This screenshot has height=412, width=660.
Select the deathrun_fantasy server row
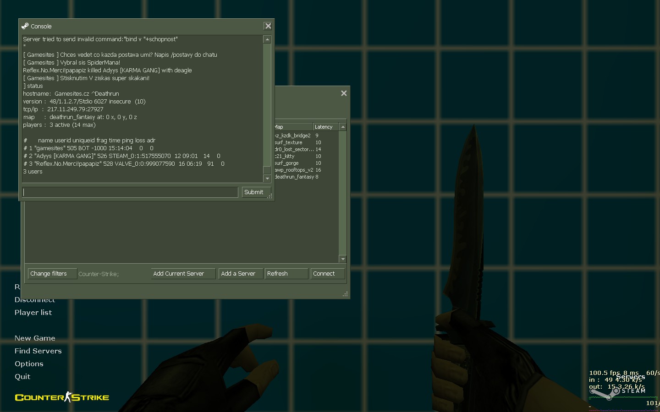pyautogui.click(x=307, y=177)
